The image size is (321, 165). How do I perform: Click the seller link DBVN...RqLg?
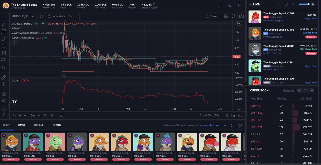(x=273, y=21)
